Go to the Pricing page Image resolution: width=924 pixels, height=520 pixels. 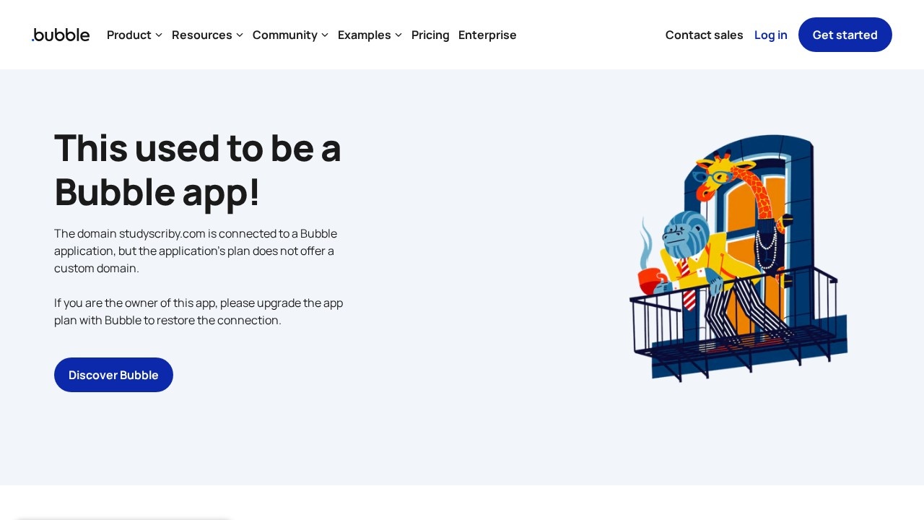coord(430,35)
